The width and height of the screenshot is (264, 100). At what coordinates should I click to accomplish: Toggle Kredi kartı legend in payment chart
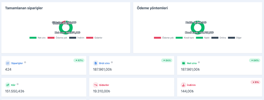[x=185, y=38]
